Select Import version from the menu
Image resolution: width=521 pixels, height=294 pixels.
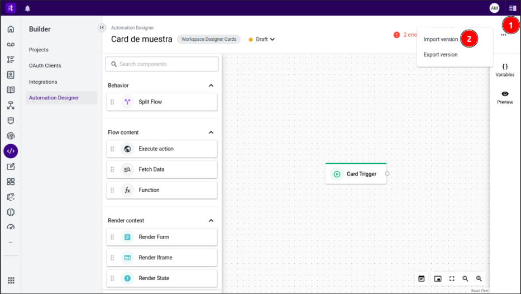(x=441, y=40)
